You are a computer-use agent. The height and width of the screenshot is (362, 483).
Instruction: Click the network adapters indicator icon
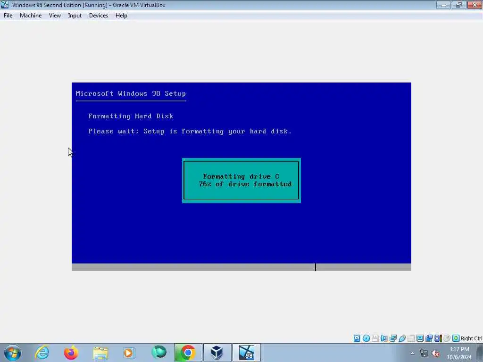coord(393,338)
